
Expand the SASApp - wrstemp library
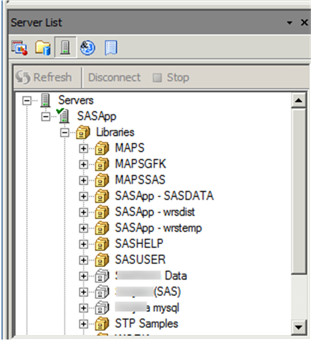tap(83, 228)
